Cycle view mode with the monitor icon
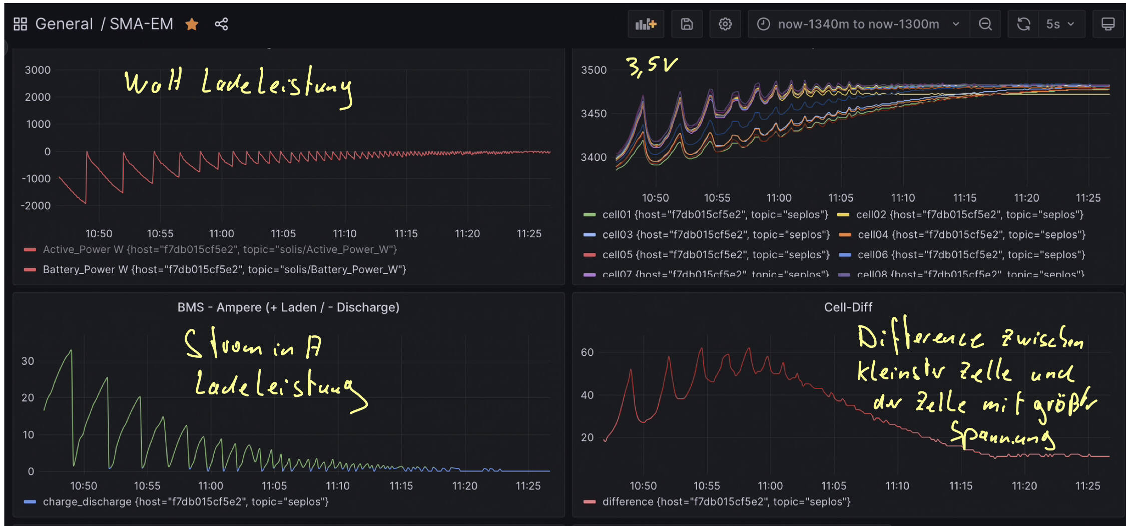 tap(1108, 24)
